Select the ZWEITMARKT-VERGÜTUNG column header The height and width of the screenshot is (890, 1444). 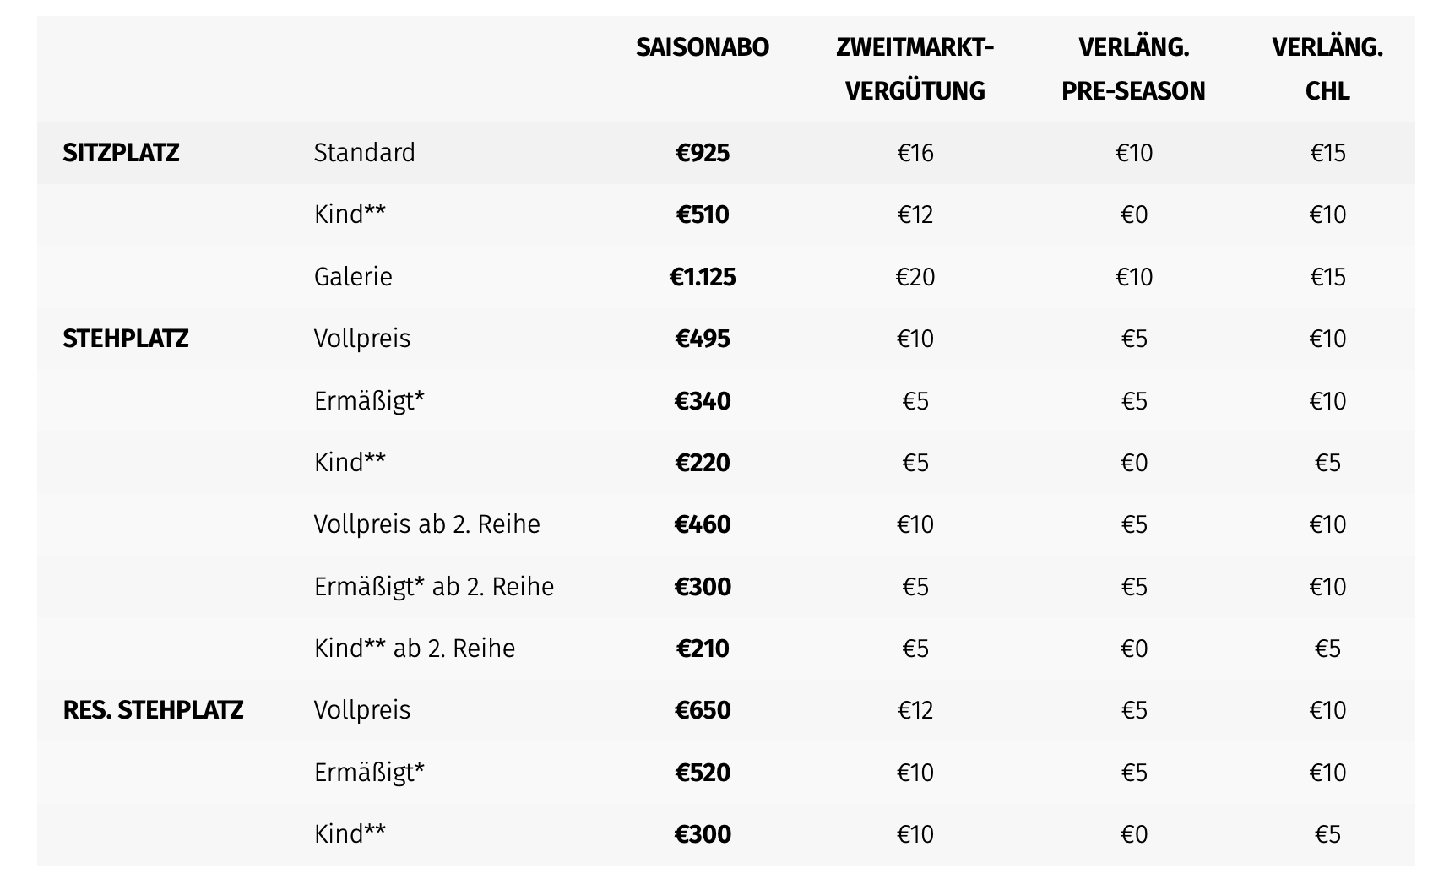click(915, 69)
